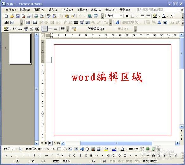Click the document scroll down arrow
This screenshot has height=165, width=185.
coord(182,127)
